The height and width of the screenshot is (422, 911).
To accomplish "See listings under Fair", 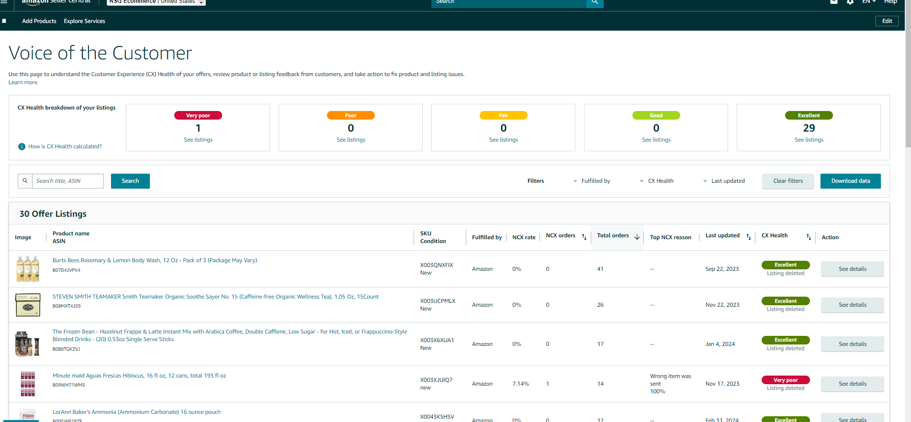I will click(504, 140).
